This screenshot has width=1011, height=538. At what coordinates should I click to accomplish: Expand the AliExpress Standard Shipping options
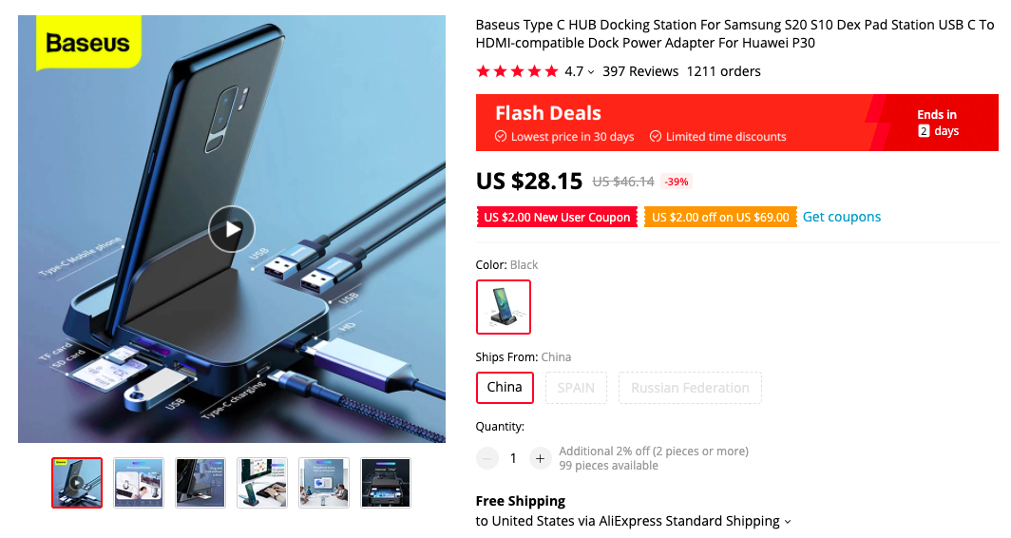coord(787,522)
